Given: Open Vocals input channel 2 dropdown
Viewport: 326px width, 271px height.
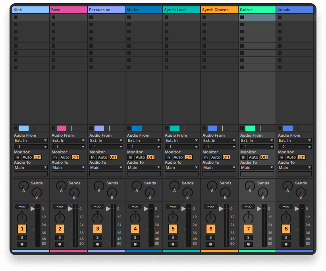Looking at the screenshot, I should [295, 147].
